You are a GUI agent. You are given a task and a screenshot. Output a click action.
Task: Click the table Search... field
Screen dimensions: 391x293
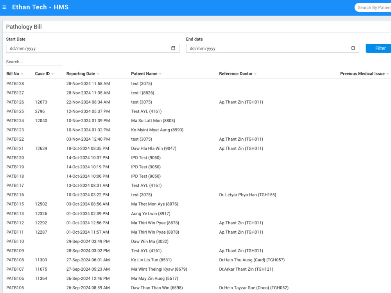click(x=34, y=62)
